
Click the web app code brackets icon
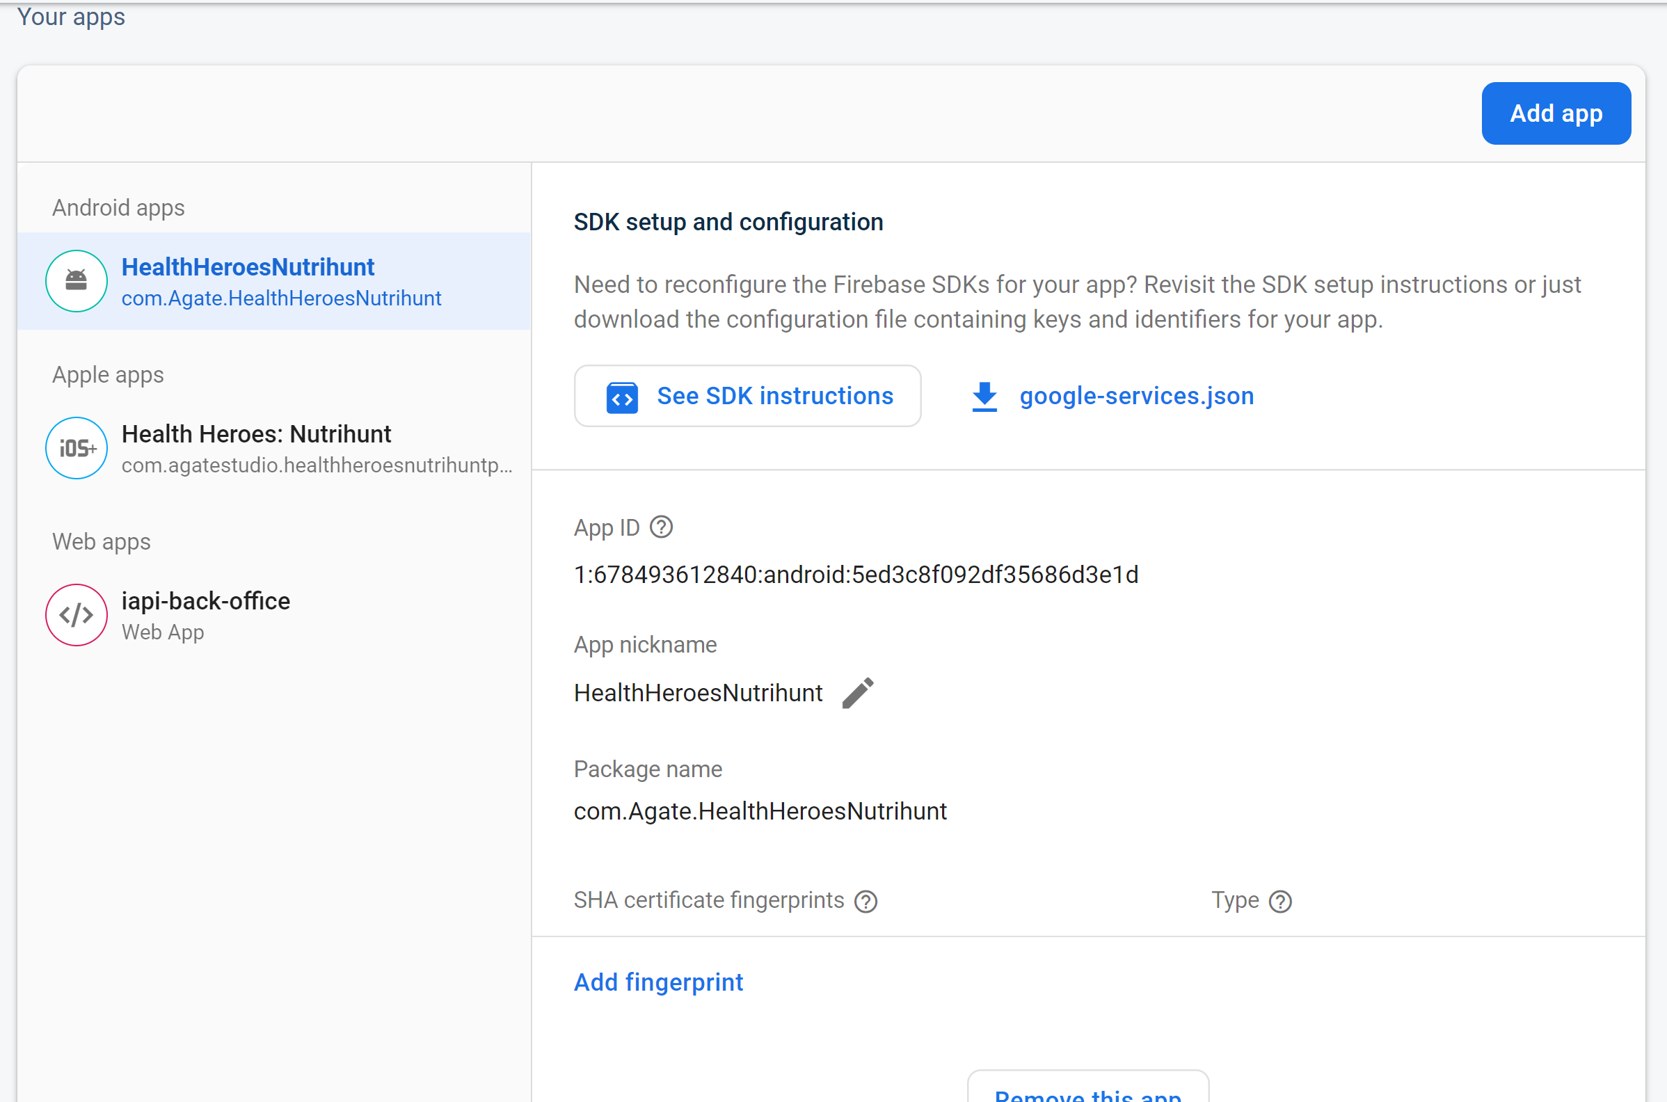click(76, 615)
